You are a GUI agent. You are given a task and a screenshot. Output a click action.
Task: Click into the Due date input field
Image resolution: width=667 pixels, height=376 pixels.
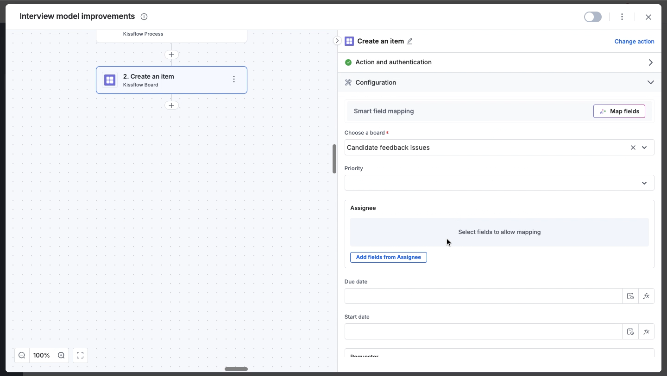[483, 296]
